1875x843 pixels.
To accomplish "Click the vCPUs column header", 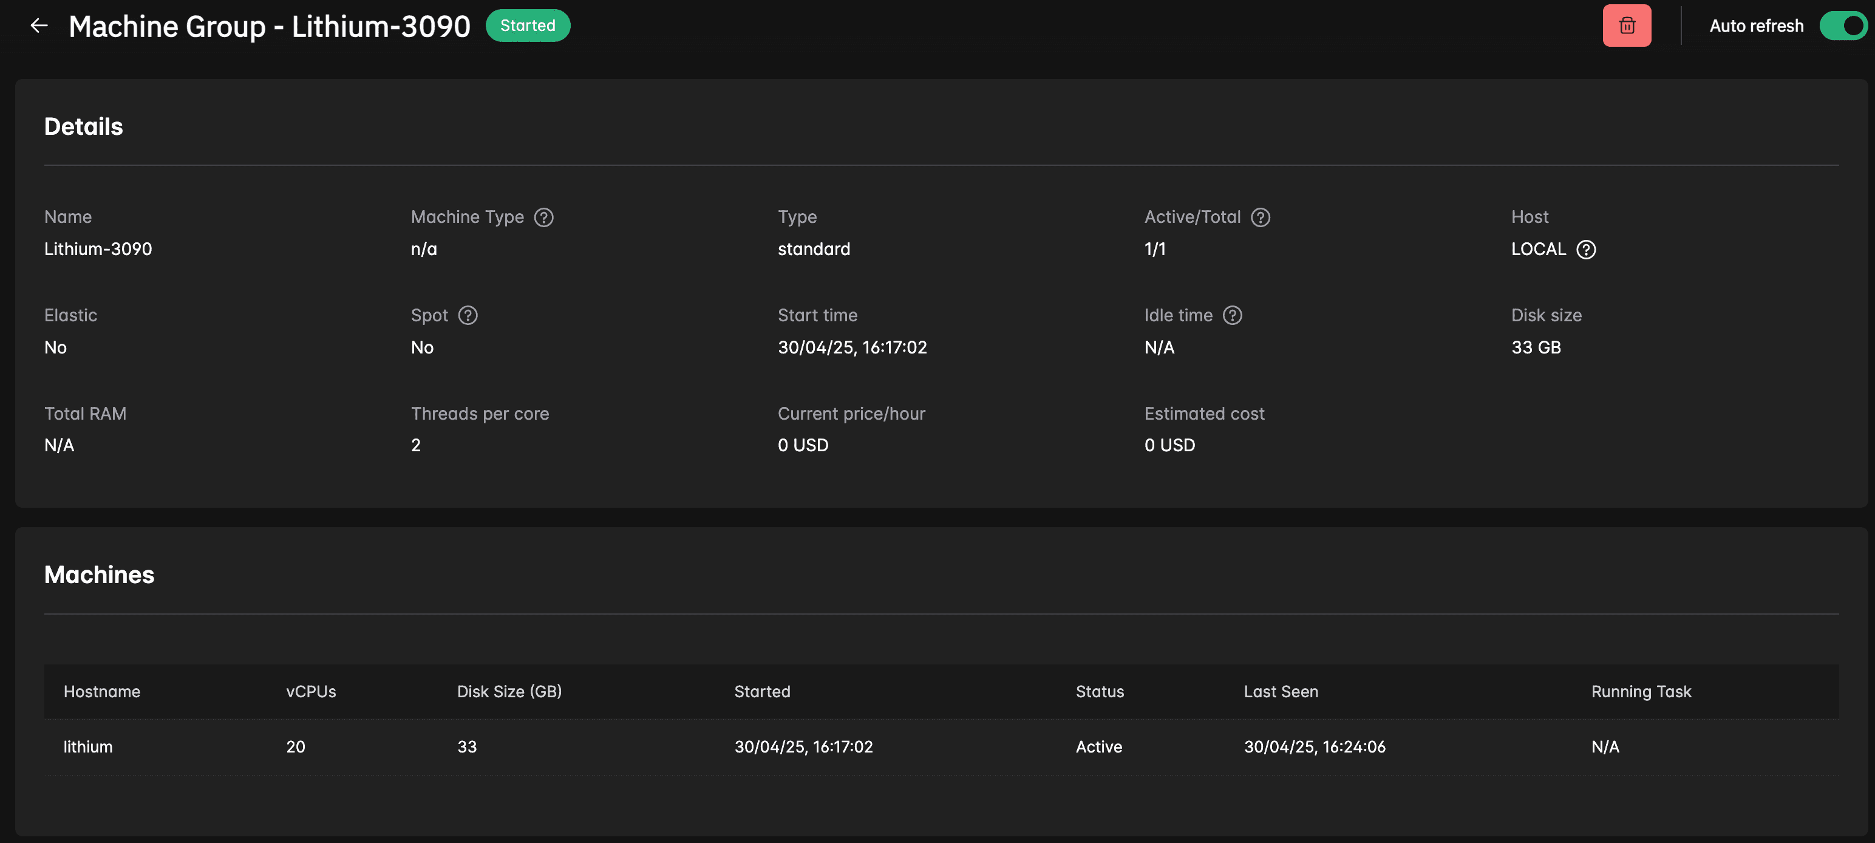I will pos(311,692).
